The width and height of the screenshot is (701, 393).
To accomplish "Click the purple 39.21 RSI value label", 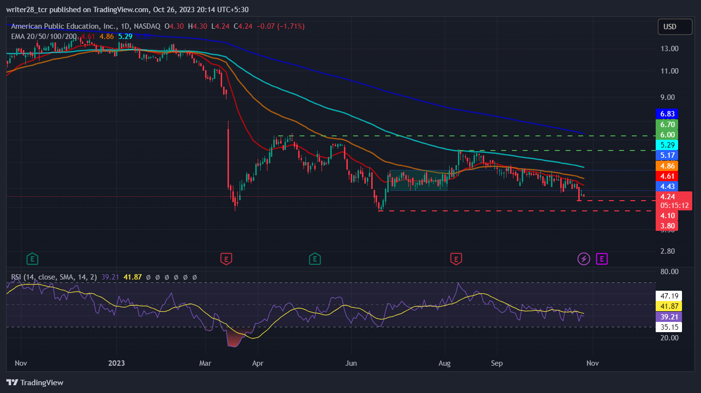I will [669, 316].
